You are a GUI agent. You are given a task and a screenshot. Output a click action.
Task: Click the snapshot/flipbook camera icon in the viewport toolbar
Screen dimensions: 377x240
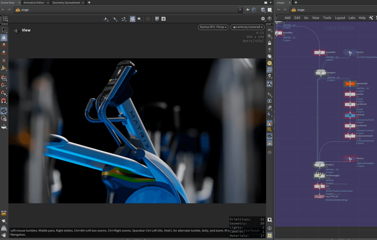pyautogui.click(x=157, y=19)
